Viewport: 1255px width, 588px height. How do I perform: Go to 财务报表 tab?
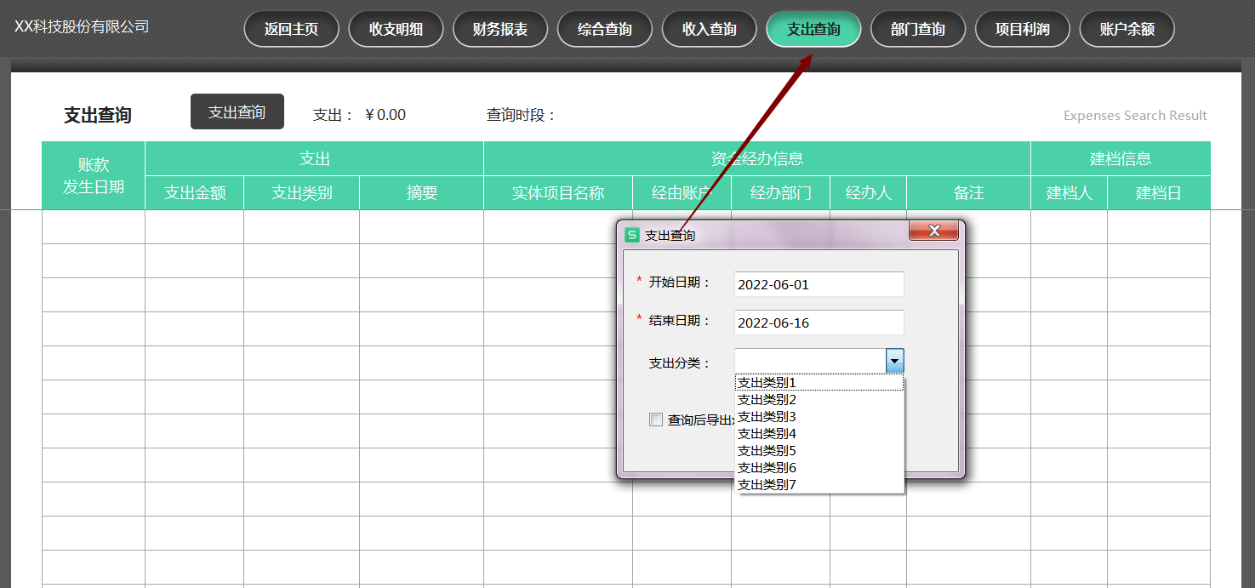[x=500, y=30]
